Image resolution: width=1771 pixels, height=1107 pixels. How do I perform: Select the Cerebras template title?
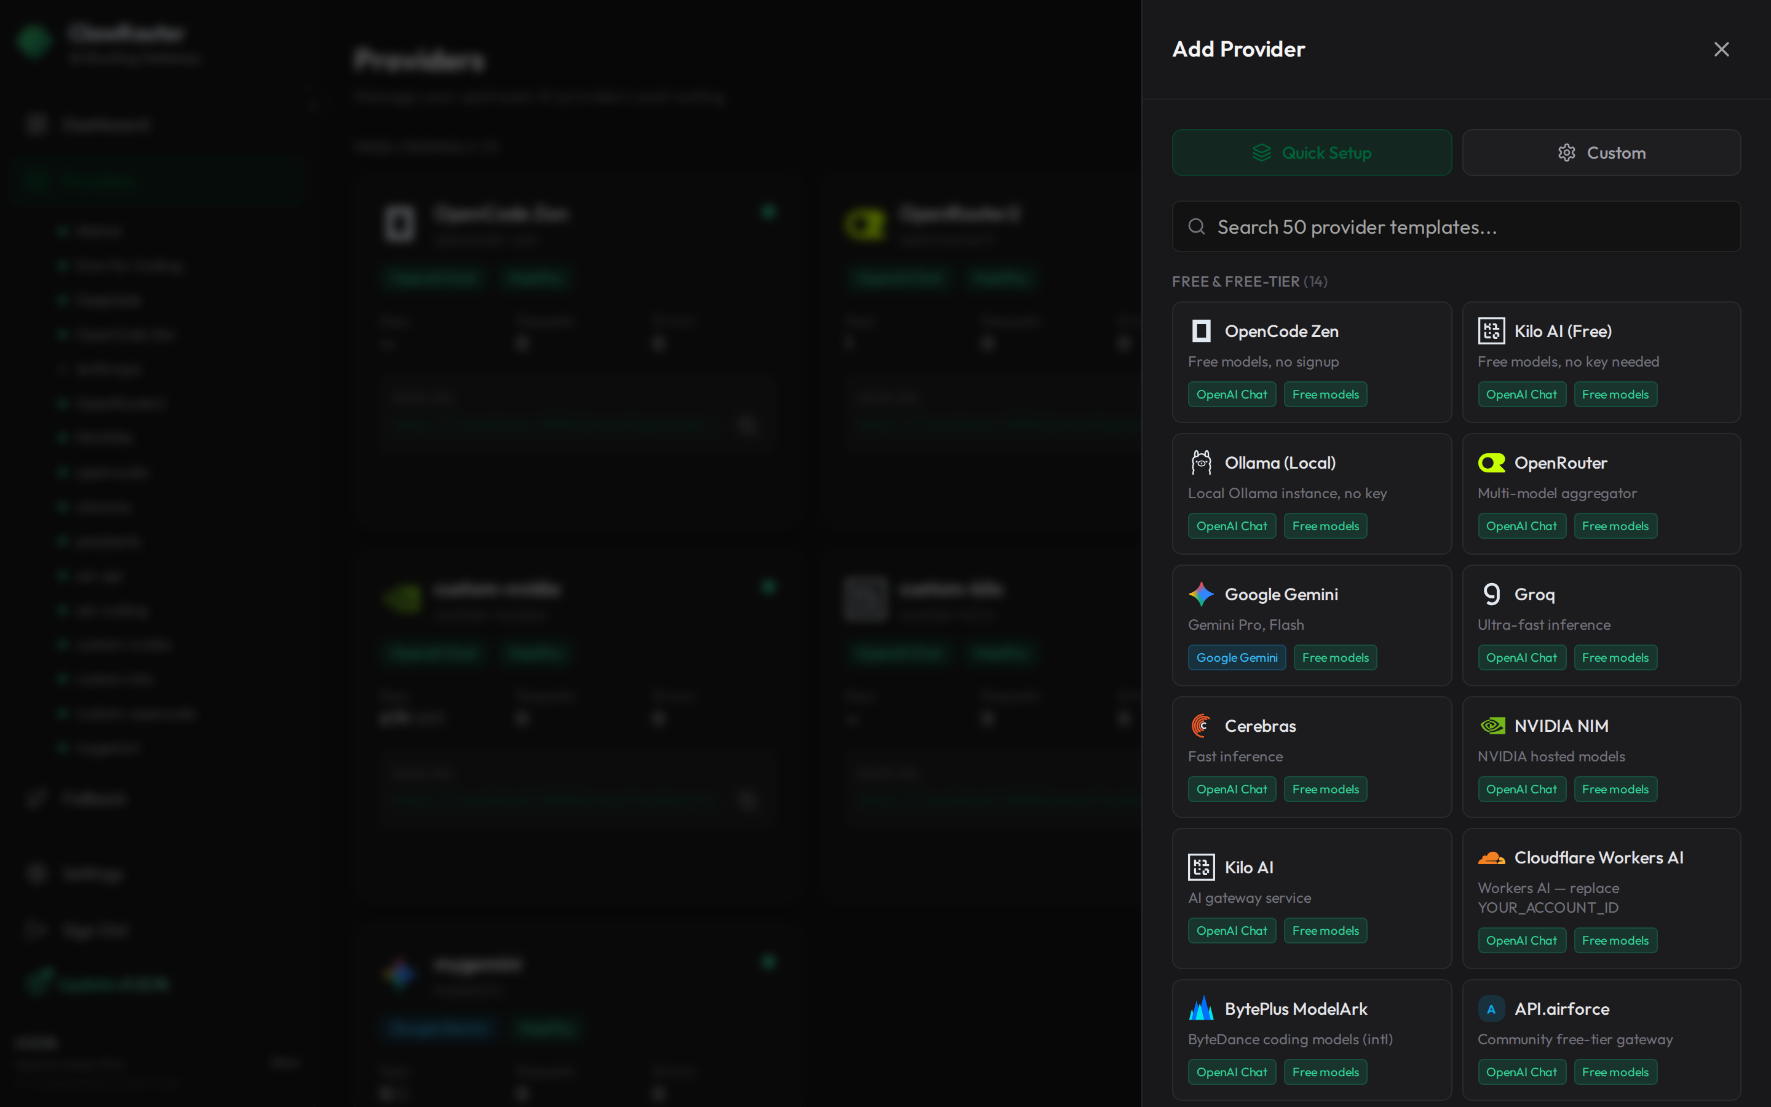pos(1260,726)
